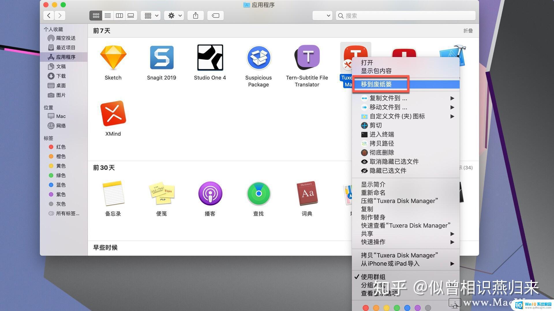
Task: Choose 打开 in context menu
Action: click(x=406, y=62)
